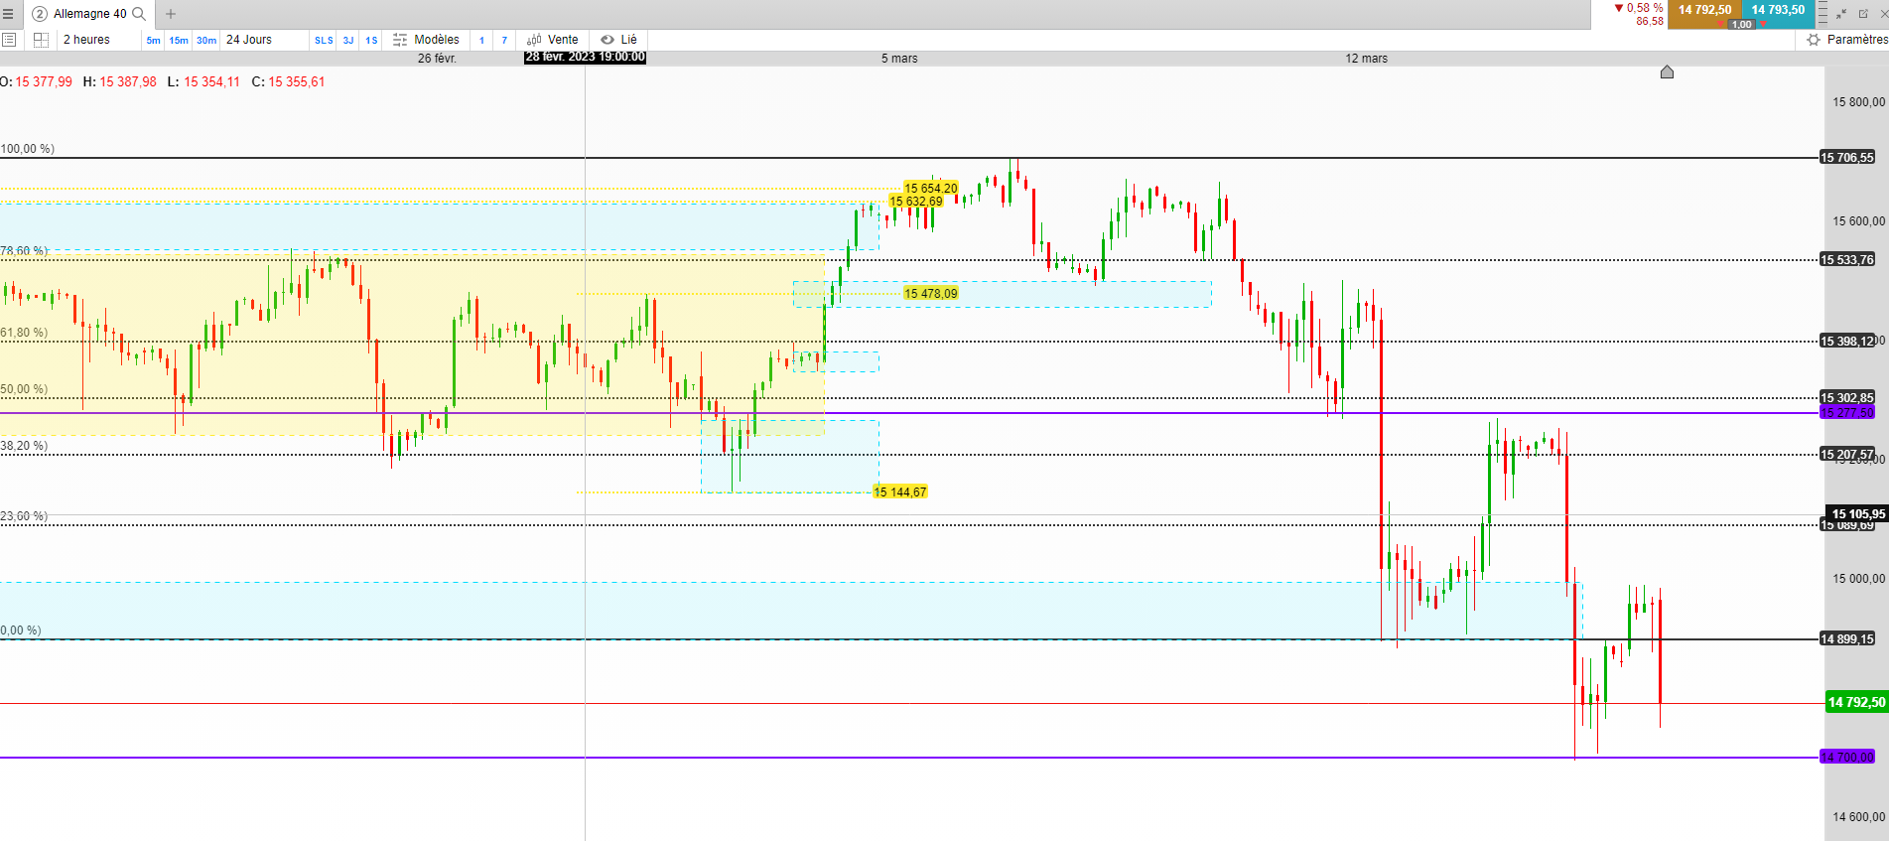Click the low value L: 15 354,11
Viewport: 1889px width, 841px height.
tap(203, 82)
